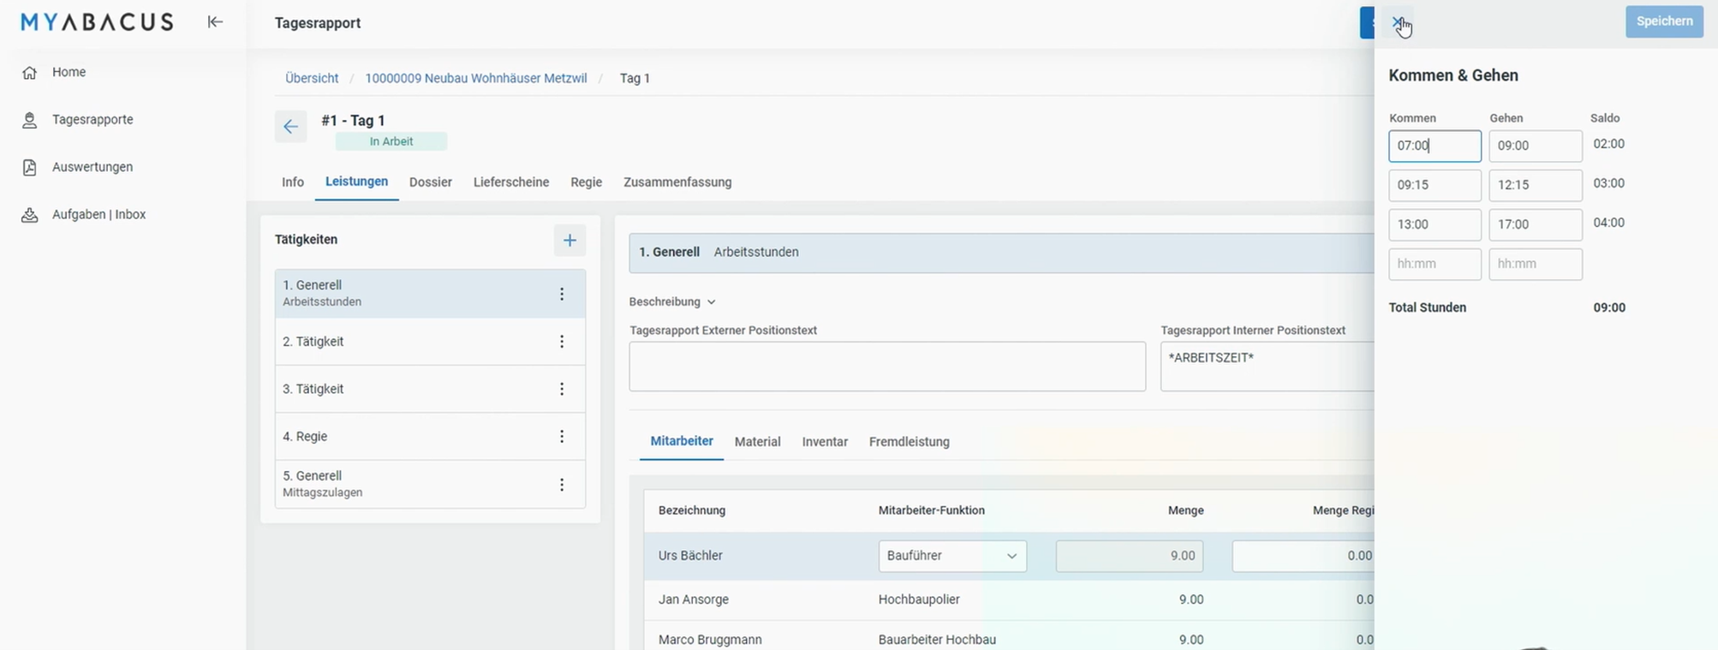Open 10000009 Neubau Wohnhäuser Metzwil breadcrumb
1718x650 pixels.
[x=476, y=78]
